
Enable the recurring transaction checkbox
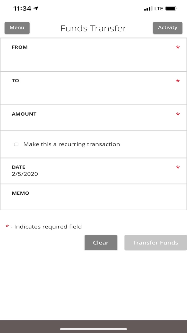(16, 144)
